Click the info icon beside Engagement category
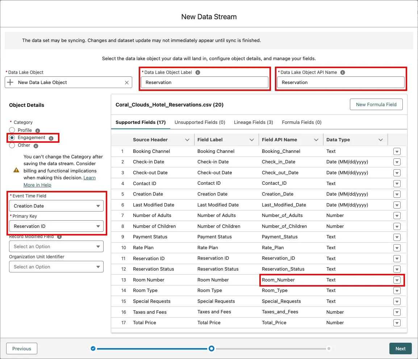Screen dimensions: 418x359 click(51, 138)
